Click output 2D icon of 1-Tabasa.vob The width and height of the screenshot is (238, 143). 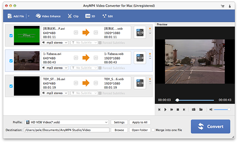tap(96, 58)
